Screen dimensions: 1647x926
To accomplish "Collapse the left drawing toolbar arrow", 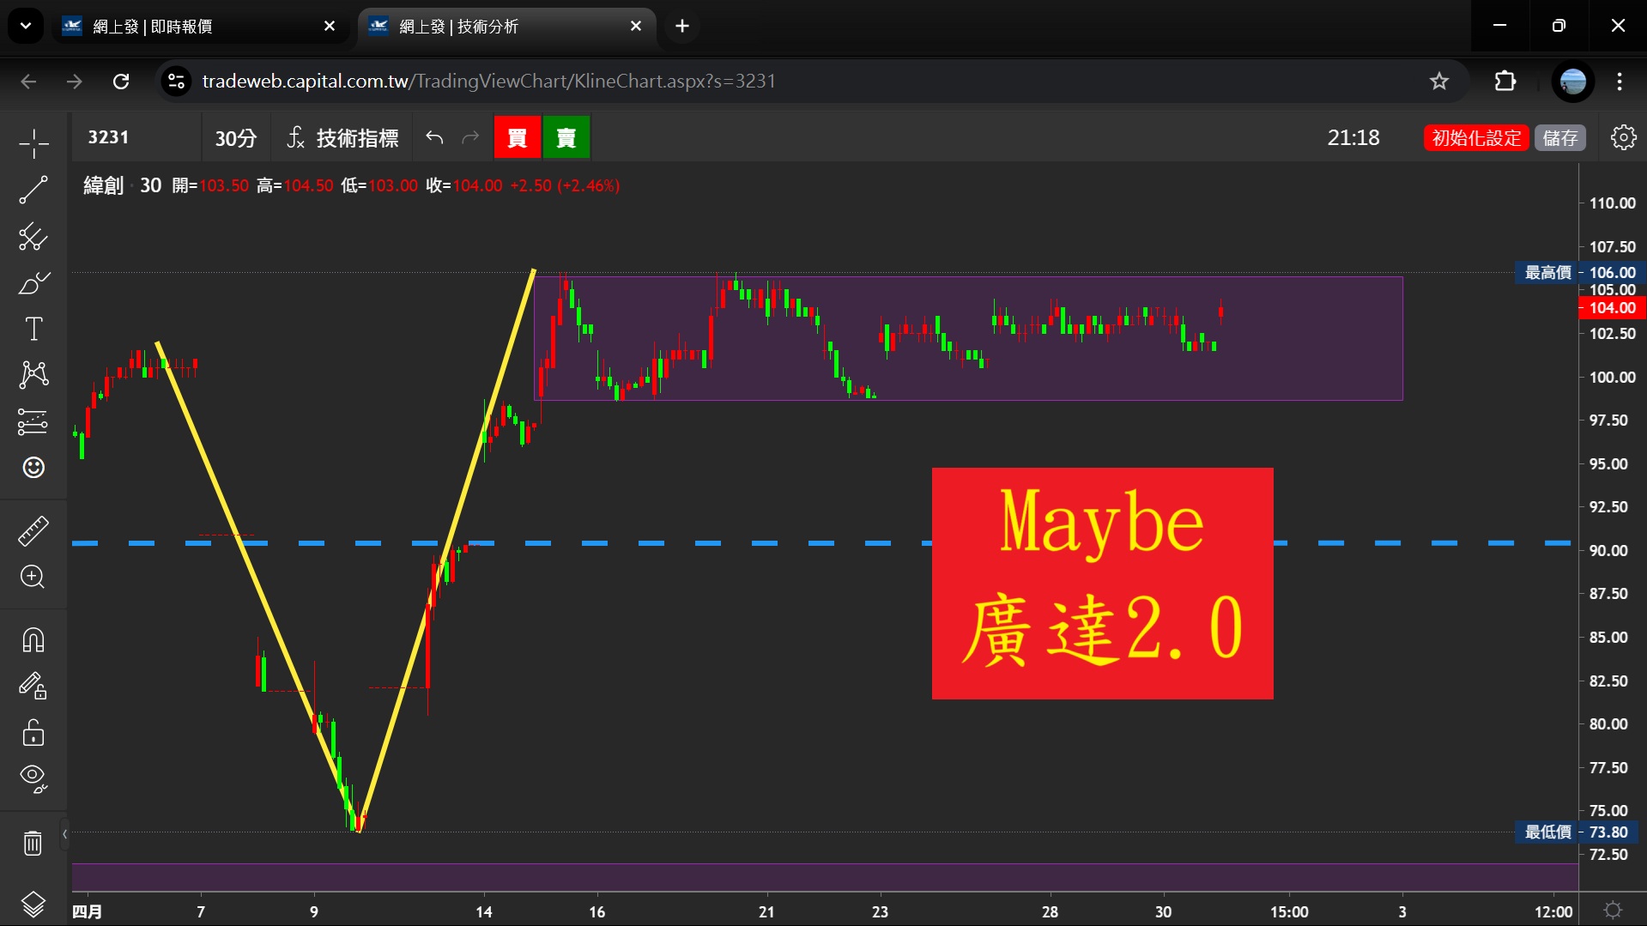I will click(64, 833).
